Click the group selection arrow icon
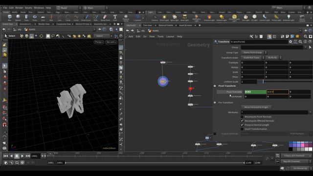313x176 pixels. pyautogui.click(x=310, y=47)
